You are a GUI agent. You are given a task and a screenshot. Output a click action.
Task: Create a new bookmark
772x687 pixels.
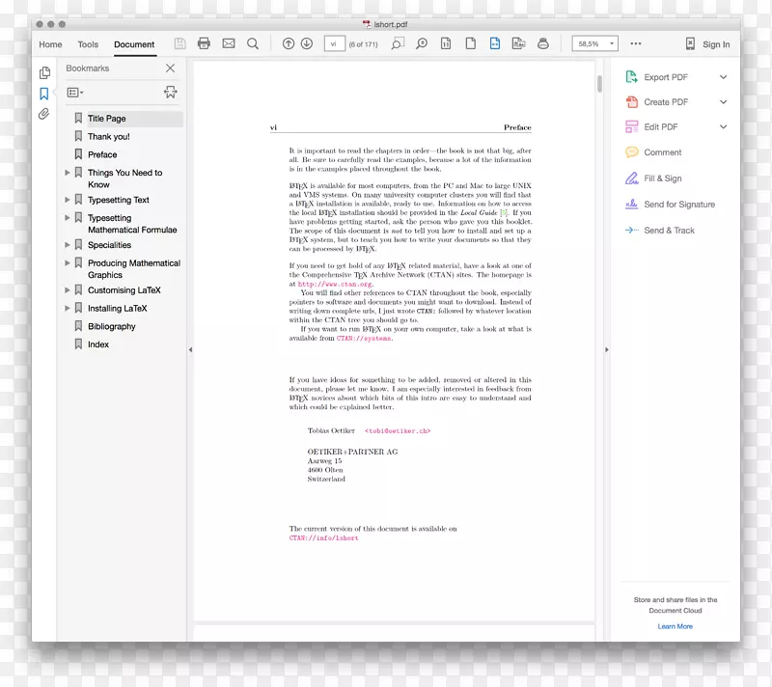(x=170, y=93)
